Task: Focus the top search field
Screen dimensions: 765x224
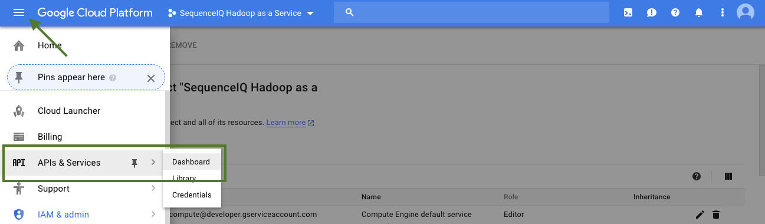Action: pyautogui.click(x=471, y=12)
